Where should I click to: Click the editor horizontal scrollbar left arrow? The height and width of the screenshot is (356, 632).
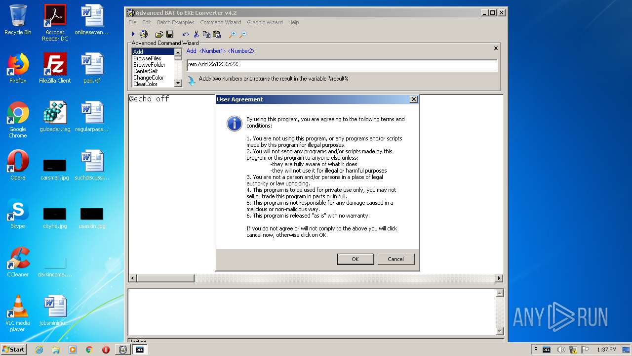coord(132,278)
